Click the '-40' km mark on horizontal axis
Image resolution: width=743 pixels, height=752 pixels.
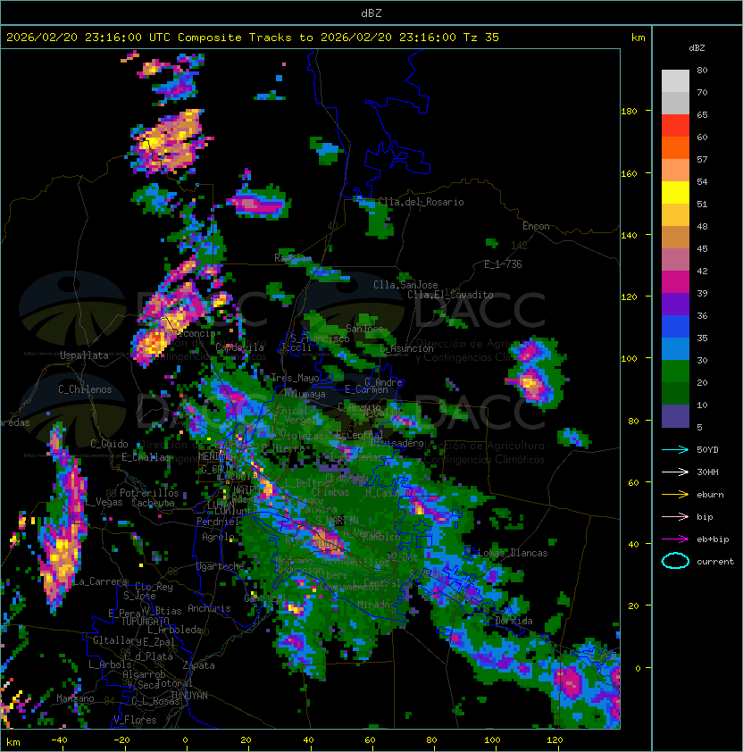coord(59,740)
